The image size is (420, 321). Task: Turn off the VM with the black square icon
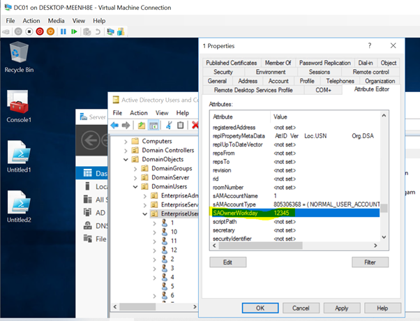point(29,31)
